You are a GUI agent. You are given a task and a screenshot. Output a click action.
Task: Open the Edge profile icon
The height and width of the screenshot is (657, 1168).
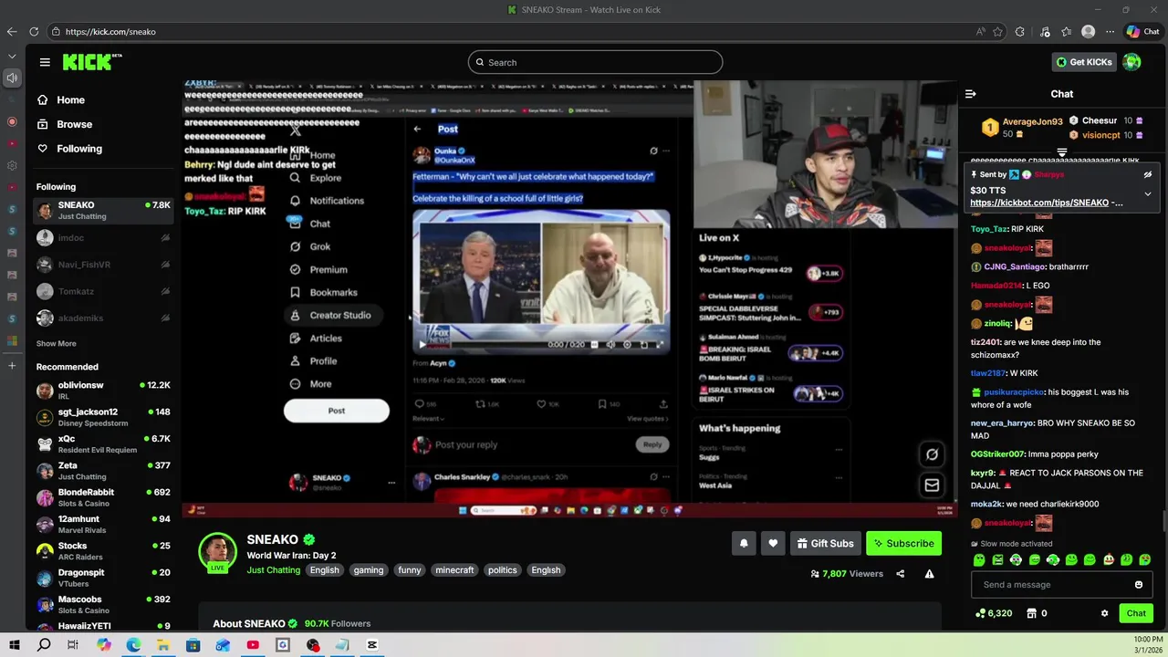coord(1088,31)
